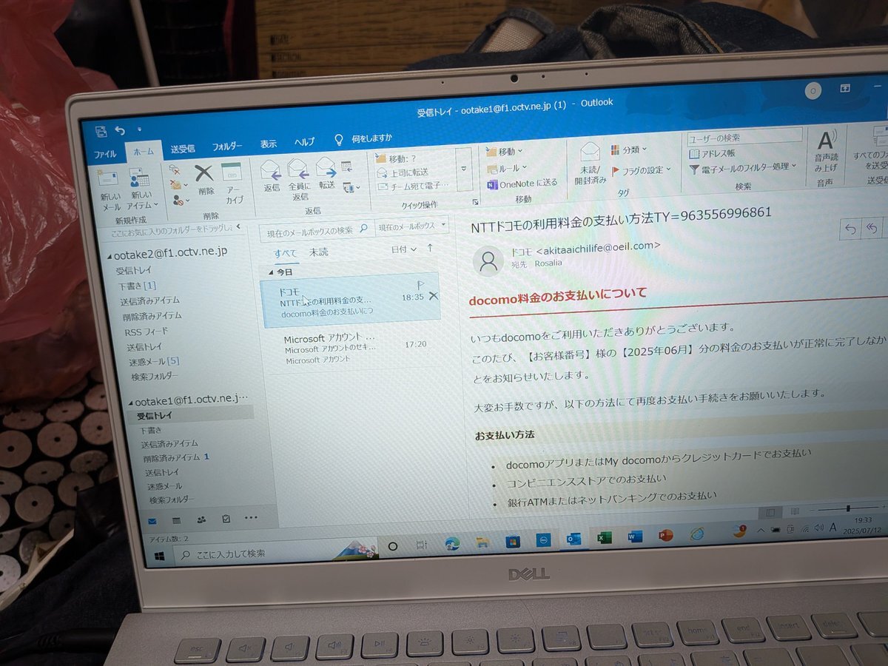Delete the ドコモ email via its X

click(x=433, y=296)
